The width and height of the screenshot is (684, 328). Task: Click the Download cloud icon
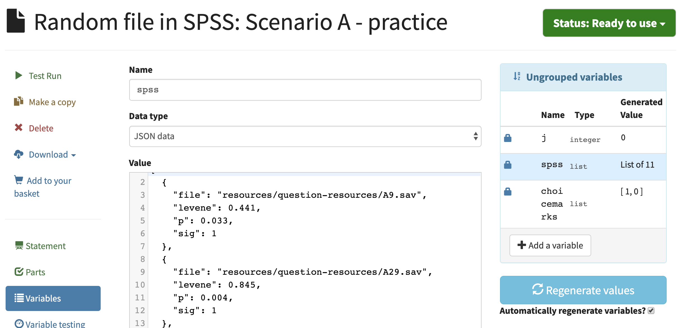[x=18, y=154]
